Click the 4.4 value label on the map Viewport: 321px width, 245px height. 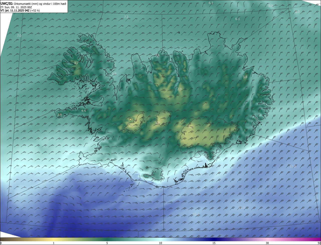click(x=84, y=111)
